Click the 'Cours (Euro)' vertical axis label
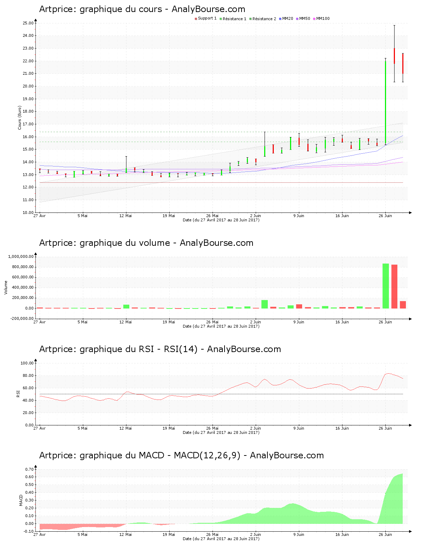The image size is (425, 549). tap(20, 118)
